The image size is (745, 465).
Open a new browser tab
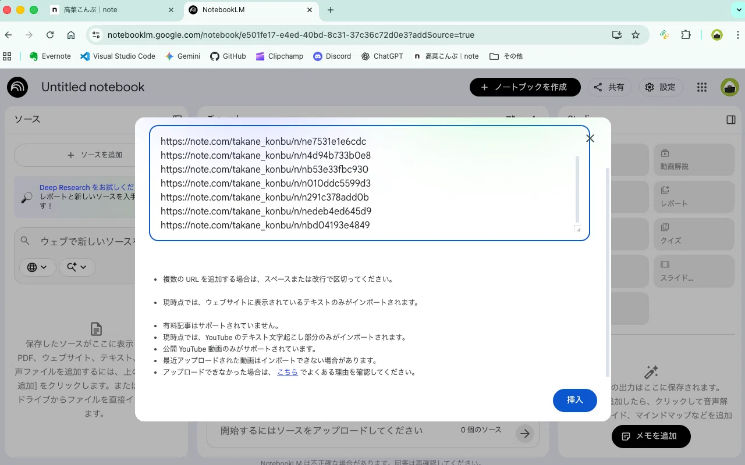pos(331,10)
